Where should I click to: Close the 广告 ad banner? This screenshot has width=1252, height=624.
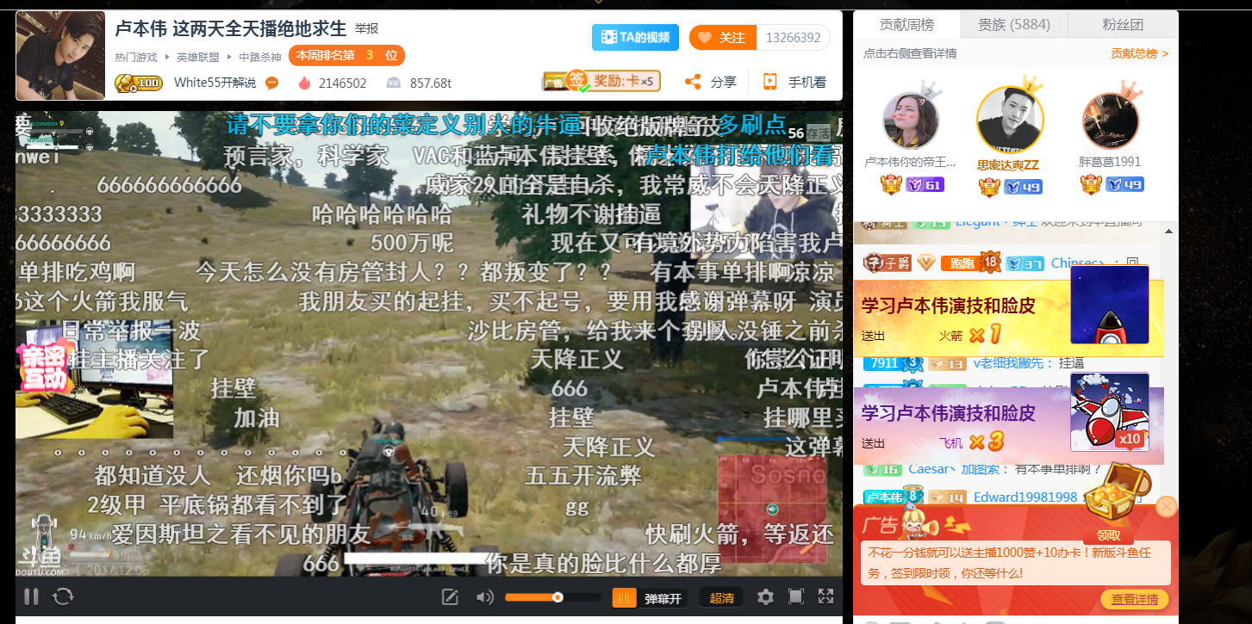point(1167,506)
